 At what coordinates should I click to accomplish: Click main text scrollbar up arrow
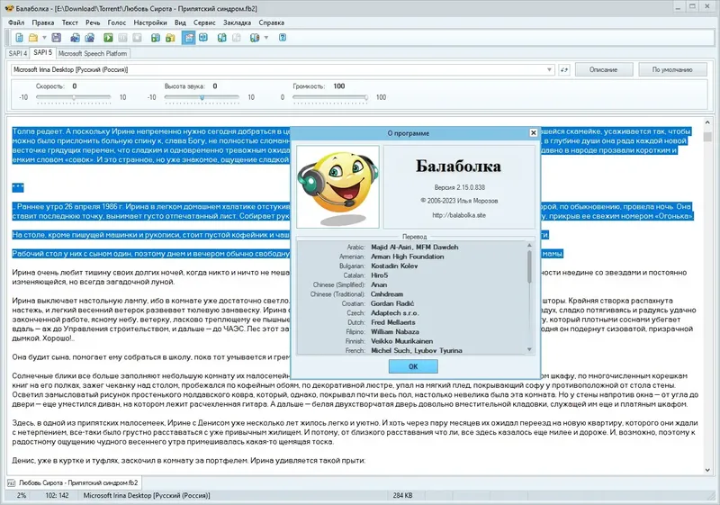click(x=707, y=122)
